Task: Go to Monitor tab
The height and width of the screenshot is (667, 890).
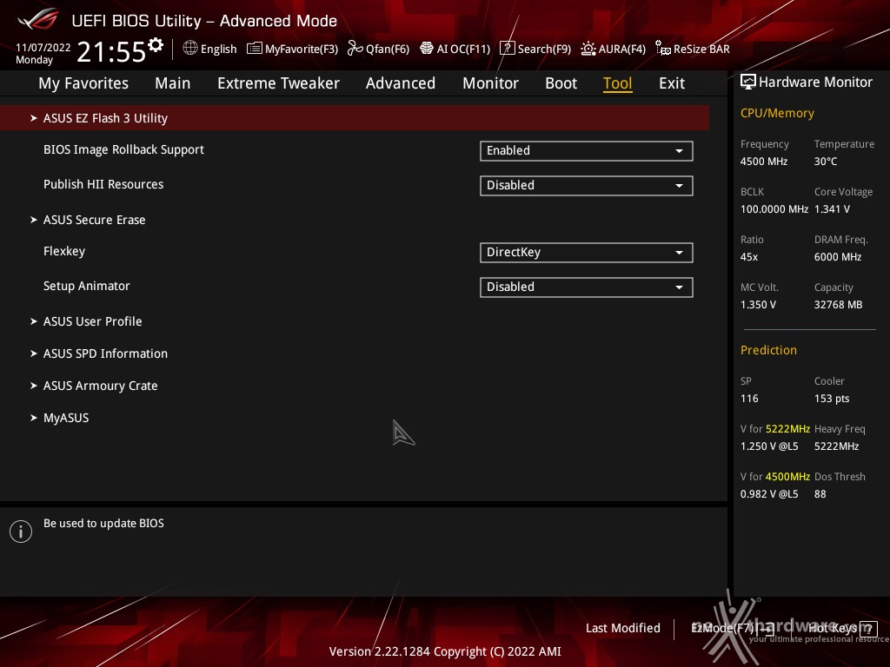Action: [490, 83]
